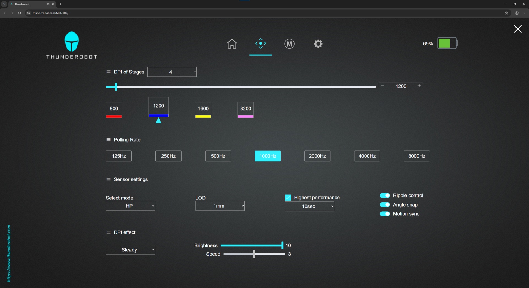Click the Brightness value 10
The width and height of the screenshot is (529, 288).
pos(288,245)
